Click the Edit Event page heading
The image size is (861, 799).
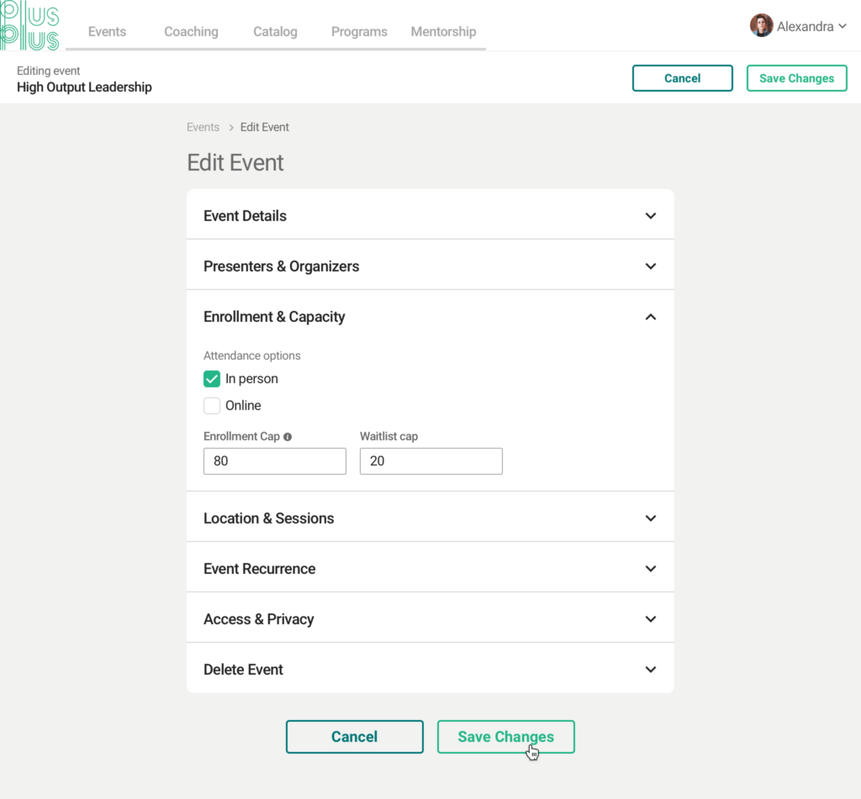pyautogui.click(x=235, y=162)
